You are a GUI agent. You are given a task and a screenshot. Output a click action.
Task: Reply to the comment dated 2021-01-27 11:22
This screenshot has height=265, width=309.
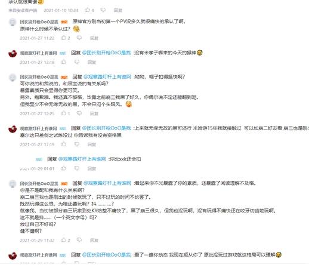pyautogui.click(x=94, y=38)
